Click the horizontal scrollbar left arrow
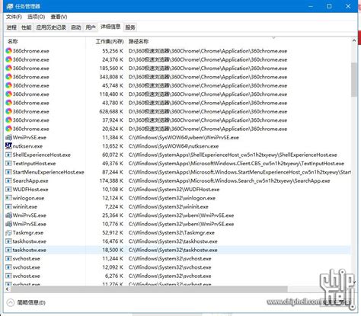Viewport: 361px width, 316px height. (x=7, y=289)
